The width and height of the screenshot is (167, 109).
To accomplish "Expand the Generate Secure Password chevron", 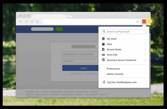I will pos(145,60).
